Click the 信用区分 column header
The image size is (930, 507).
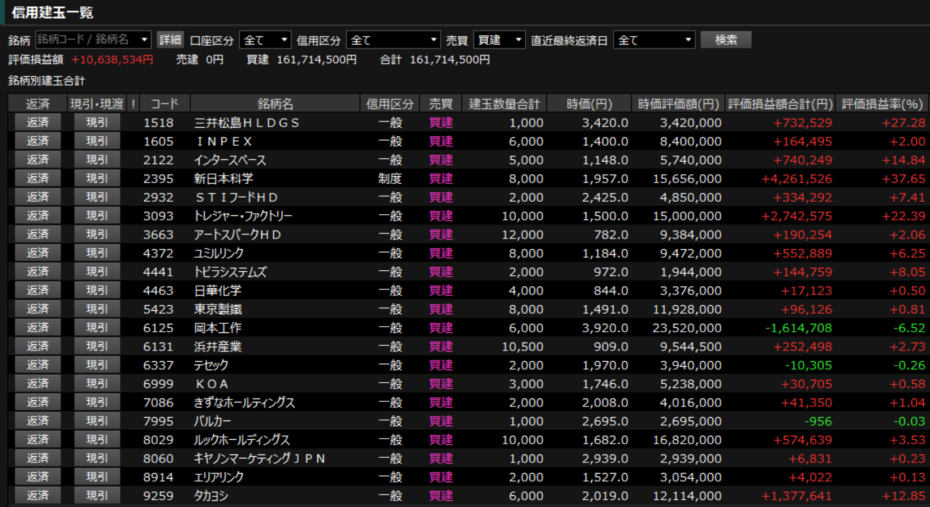click(390, 103)
